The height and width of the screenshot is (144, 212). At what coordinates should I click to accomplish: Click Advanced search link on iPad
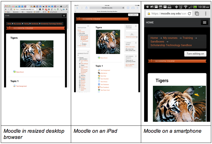(x=131, y=37)
